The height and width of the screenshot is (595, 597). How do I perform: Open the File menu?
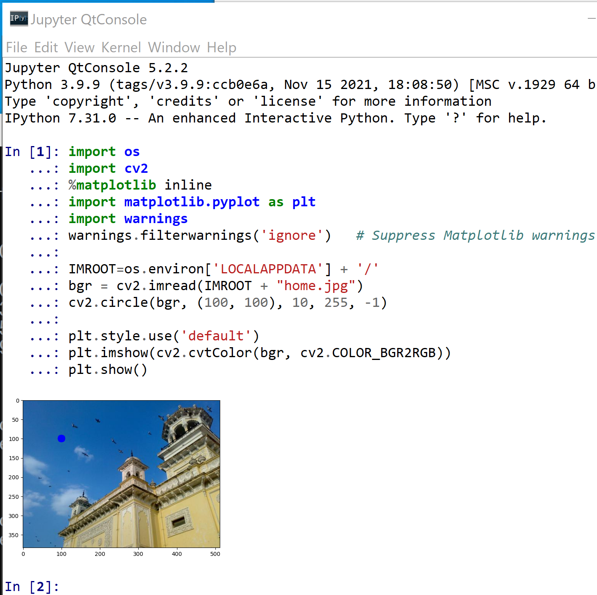[16, 47]
